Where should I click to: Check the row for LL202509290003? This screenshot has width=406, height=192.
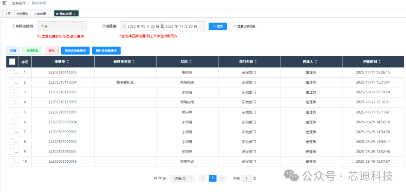click(12, 132)
